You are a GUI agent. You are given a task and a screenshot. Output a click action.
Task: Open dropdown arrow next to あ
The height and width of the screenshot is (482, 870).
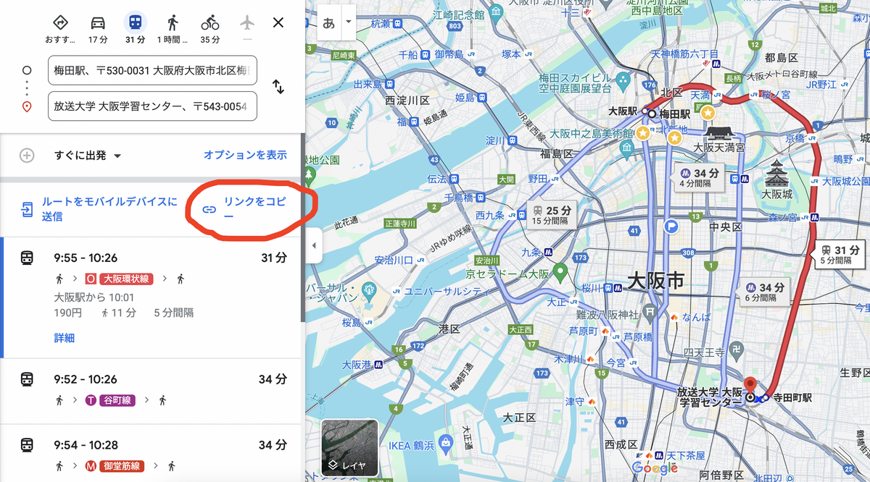coord(348,22)
